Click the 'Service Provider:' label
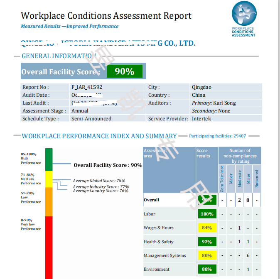280x279 pixels. pyautogui.click(x=168, y=119)
